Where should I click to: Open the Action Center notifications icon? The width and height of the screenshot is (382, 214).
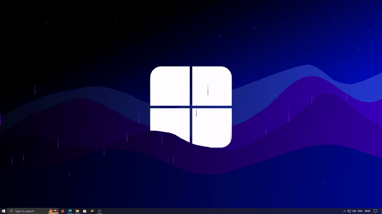[x=375, y=211]
